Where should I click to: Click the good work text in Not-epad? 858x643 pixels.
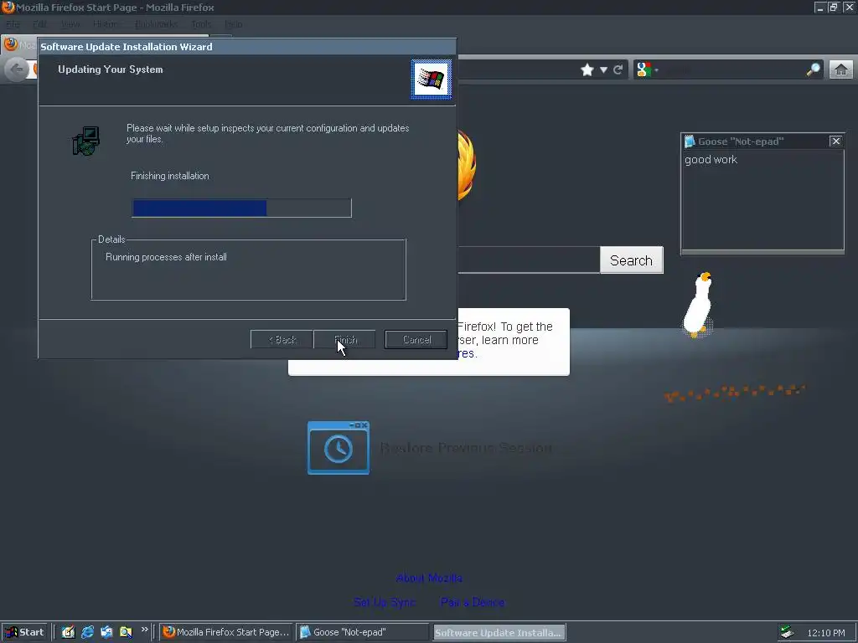coord(711,160)
